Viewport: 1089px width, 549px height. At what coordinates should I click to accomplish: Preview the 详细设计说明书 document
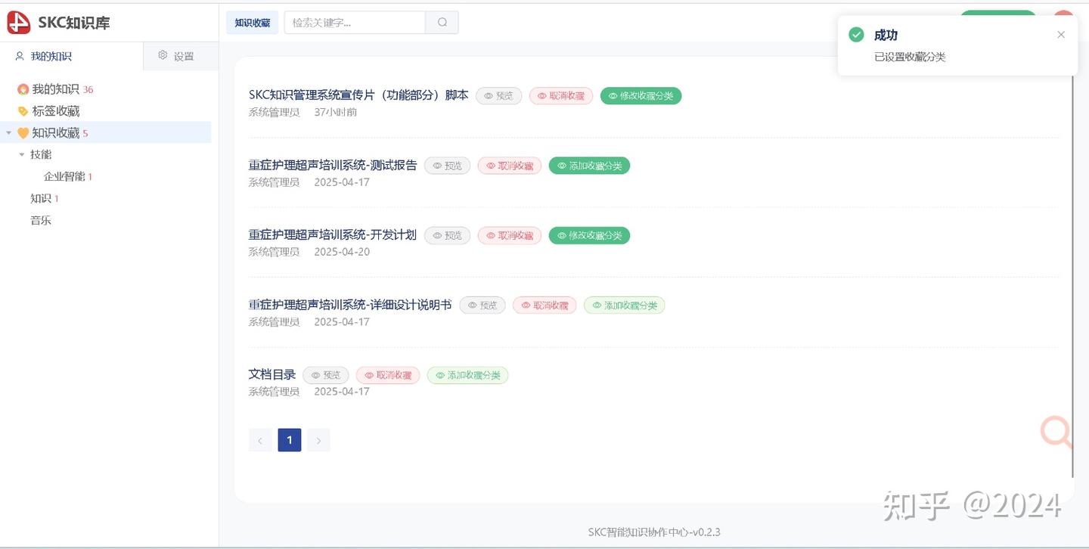tap(482, 306)
